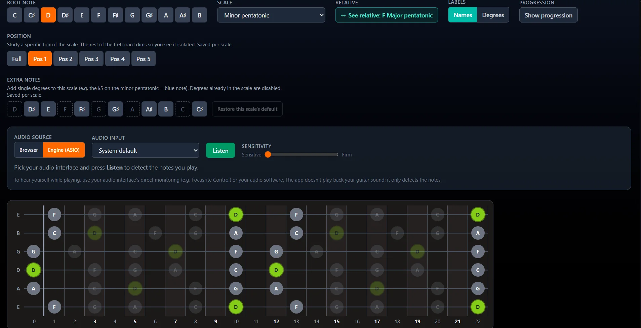
Task: Click F note at fret 22, G string
Action: pyautogui.click(x=478, y=251)
